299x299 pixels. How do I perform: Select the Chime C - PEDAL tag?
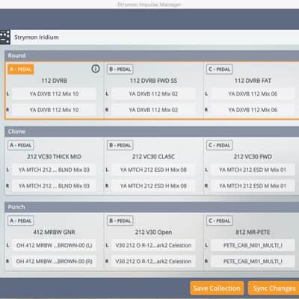(x=220, y=145)
